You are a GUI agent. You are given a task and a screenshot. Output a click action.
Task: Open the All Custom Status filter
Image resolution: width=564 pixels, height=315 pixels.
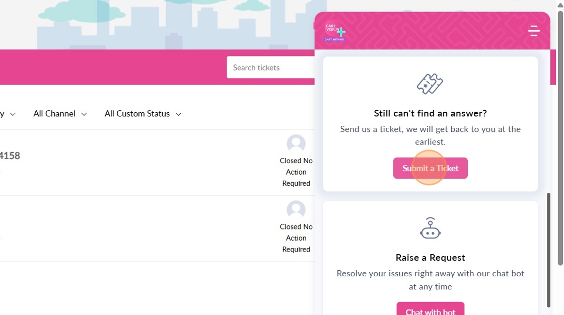tap(143, 114)
